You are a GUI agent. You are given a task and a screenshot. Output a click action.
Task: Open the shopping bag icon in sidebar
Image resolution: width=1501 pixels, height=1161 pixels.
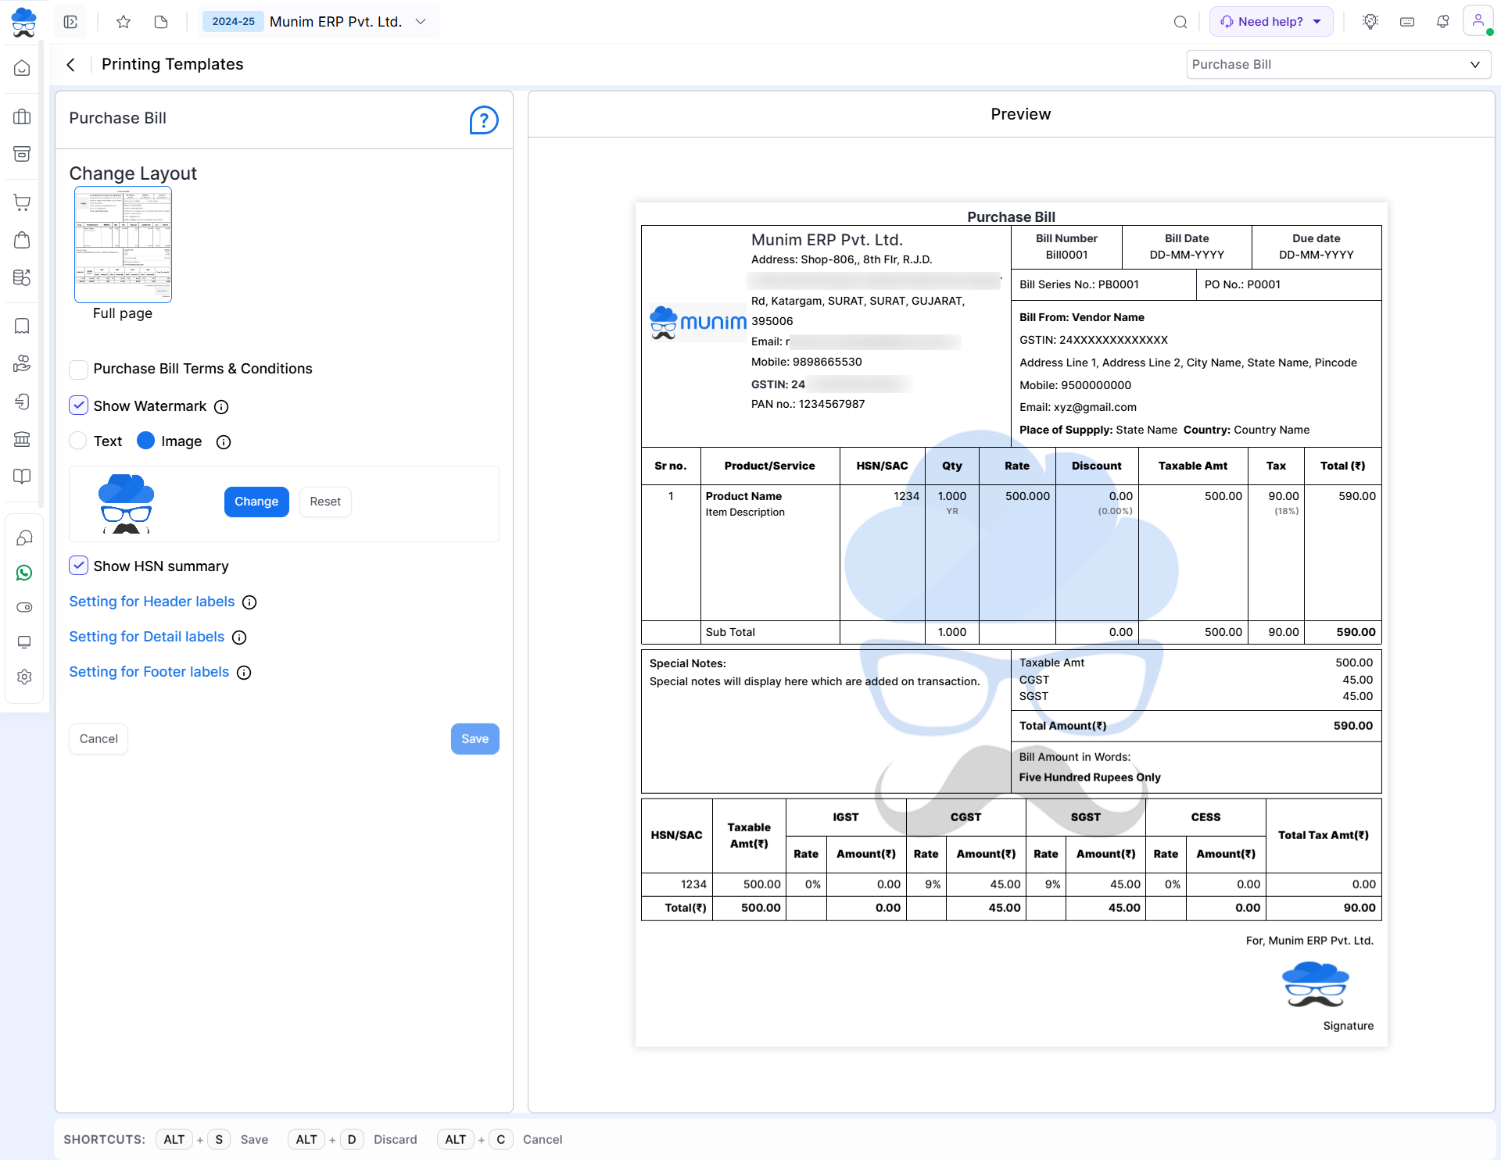coord(23,240)
